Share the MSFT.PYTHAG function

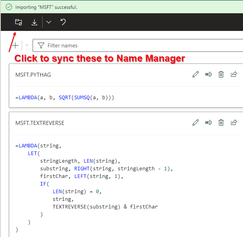234,74
